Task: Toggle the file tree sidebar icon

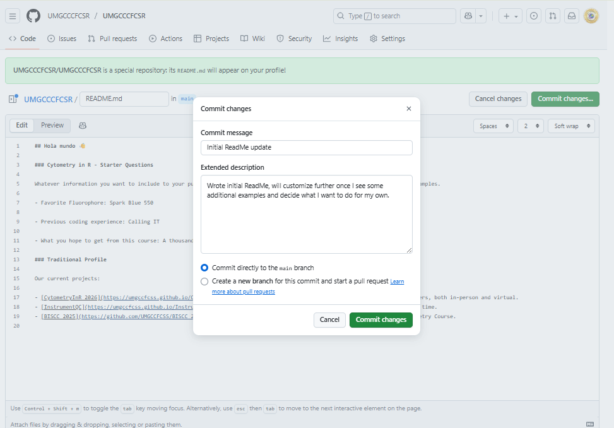Action: coord(13,99)
